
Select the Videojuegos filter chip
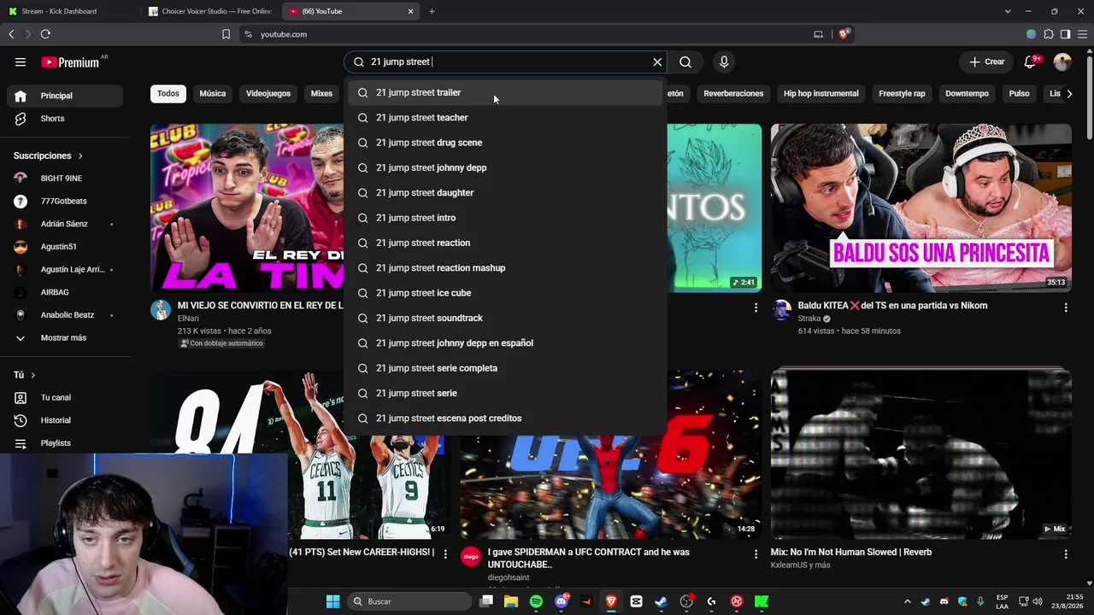coord(268,94)
